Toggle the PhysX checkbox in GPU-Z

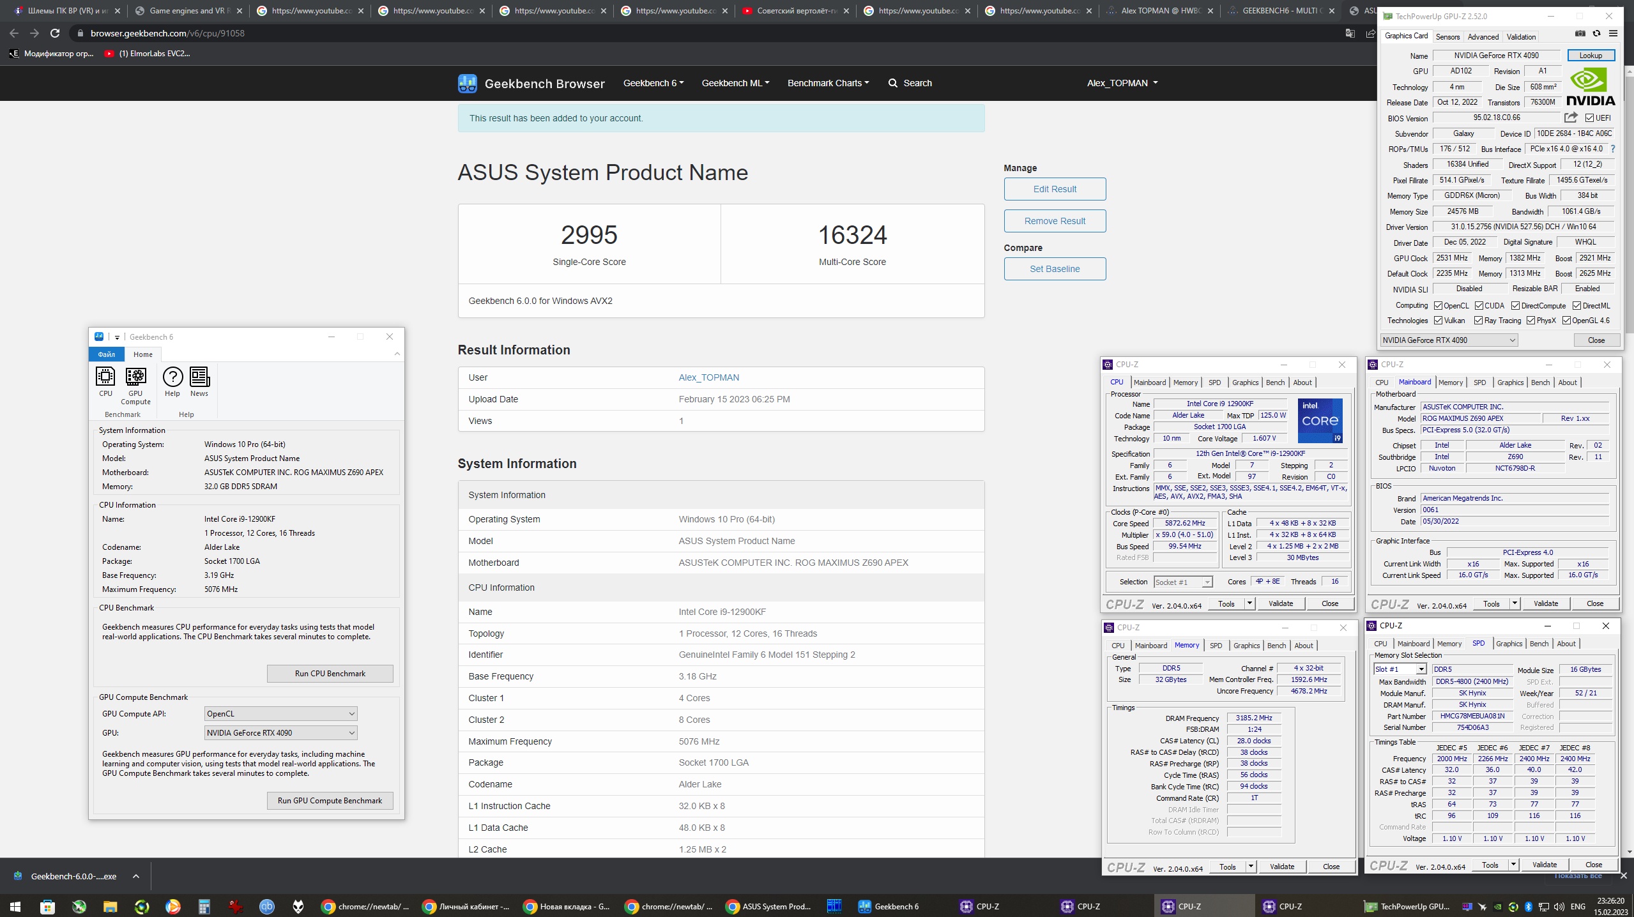tap(1531, 321)
